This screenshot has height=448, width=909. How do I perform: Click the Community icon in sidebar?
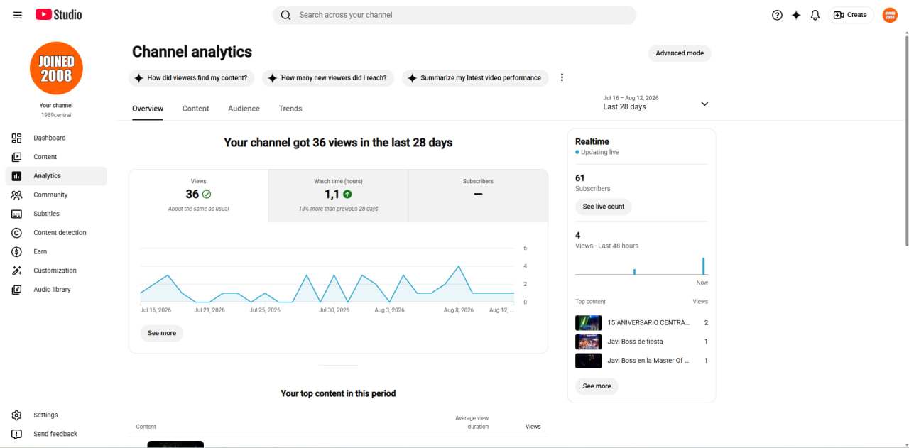(x=16, y=195)
